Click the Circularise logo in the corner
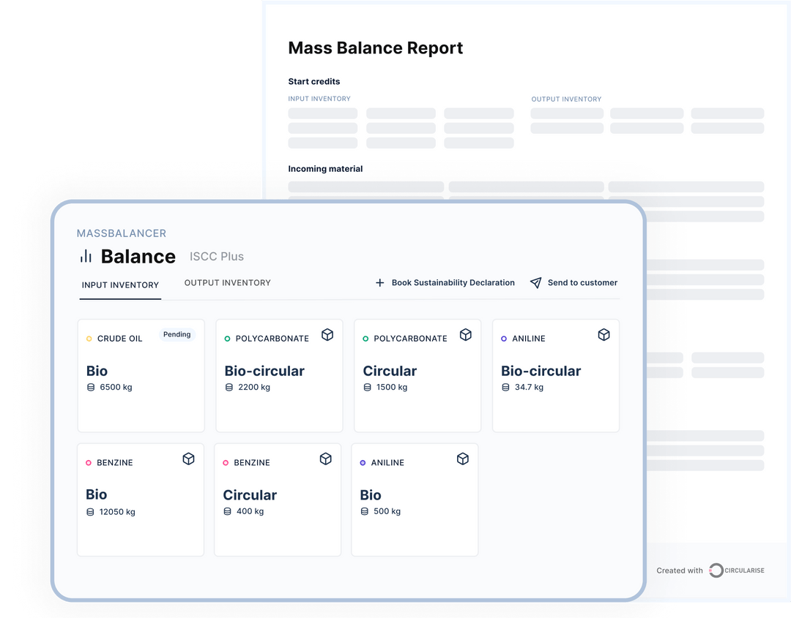Screen dimensions: 791x618 (735, 570)
